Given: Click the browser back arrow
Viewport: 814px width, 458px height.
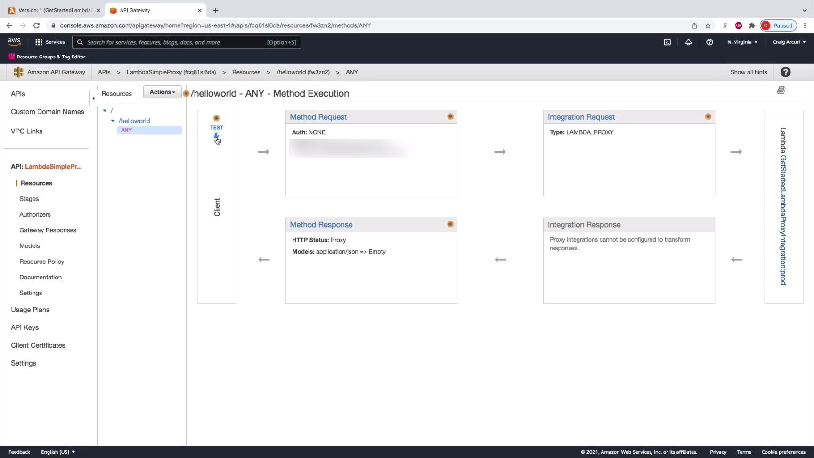Looking at the screenshot, I should (x=9, y=25).
